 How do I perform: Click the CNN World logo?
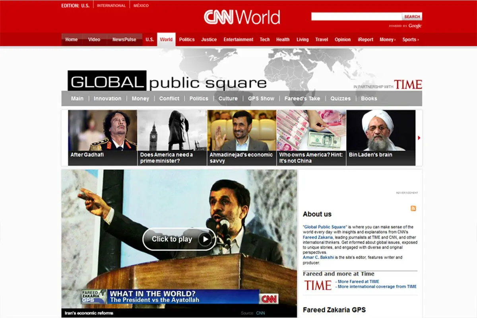click(x=242, y=17)
